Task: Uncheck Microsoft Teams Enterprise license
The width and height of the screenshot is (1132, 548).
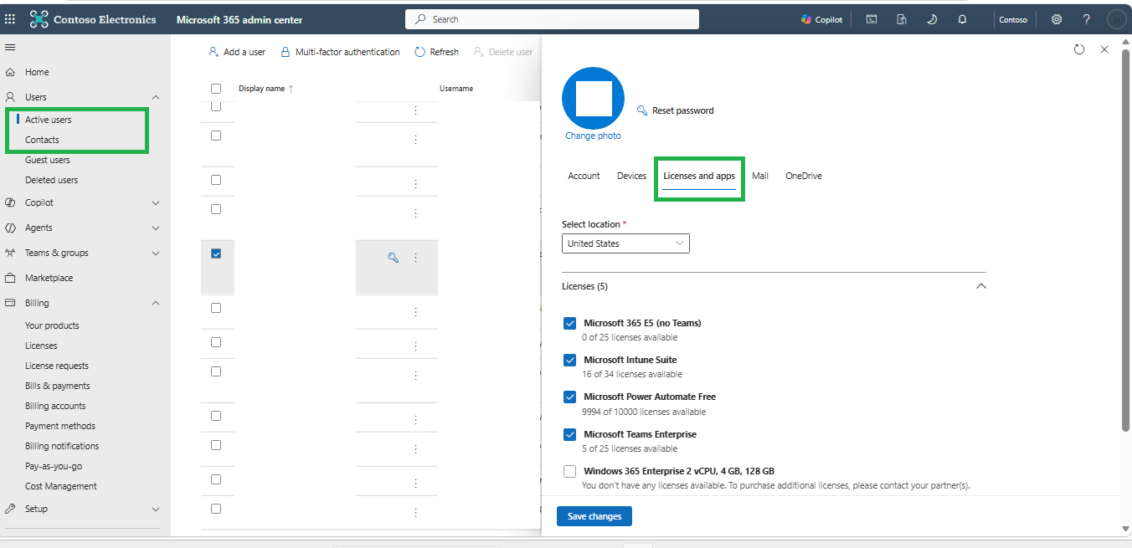Action: pyautogui.click(x=570, y=434)
